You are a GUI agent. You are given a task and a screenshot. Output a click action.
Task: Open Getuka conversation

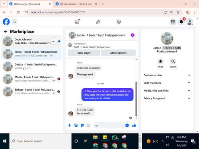31,66
